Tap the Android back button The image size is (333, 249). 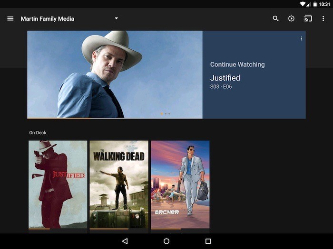pyautogui.click(x=125, y=241)
